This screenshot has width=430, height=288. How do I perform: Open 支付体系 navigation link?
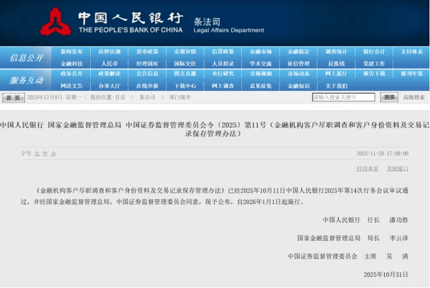(411, 52)
